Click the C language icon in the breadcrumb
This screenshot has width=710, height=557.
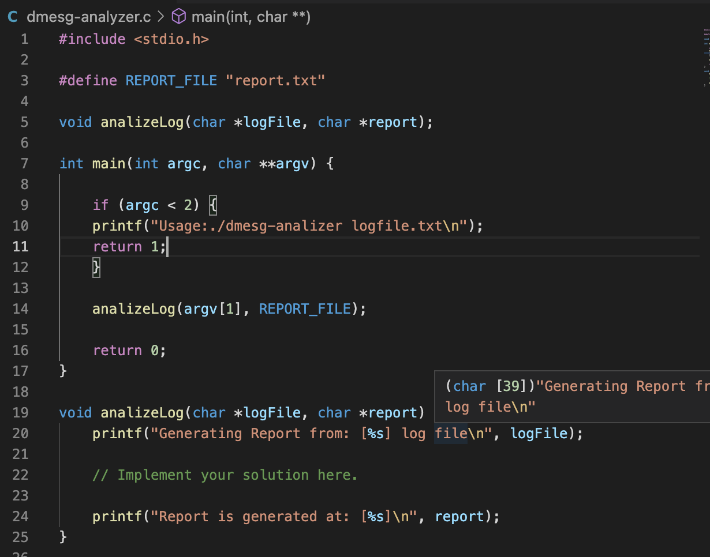(x=12, y=16)
